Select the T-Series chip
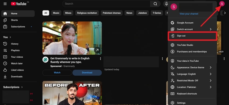229x105 pixels. pyautogui.click(x=157, y=13)
